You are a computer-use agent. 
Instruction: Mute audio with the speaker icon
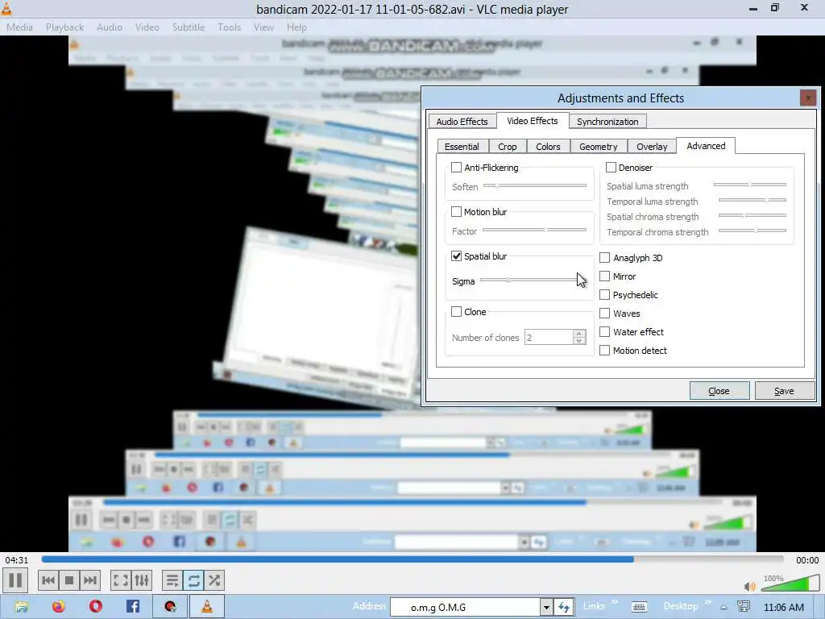coord(750,586)
